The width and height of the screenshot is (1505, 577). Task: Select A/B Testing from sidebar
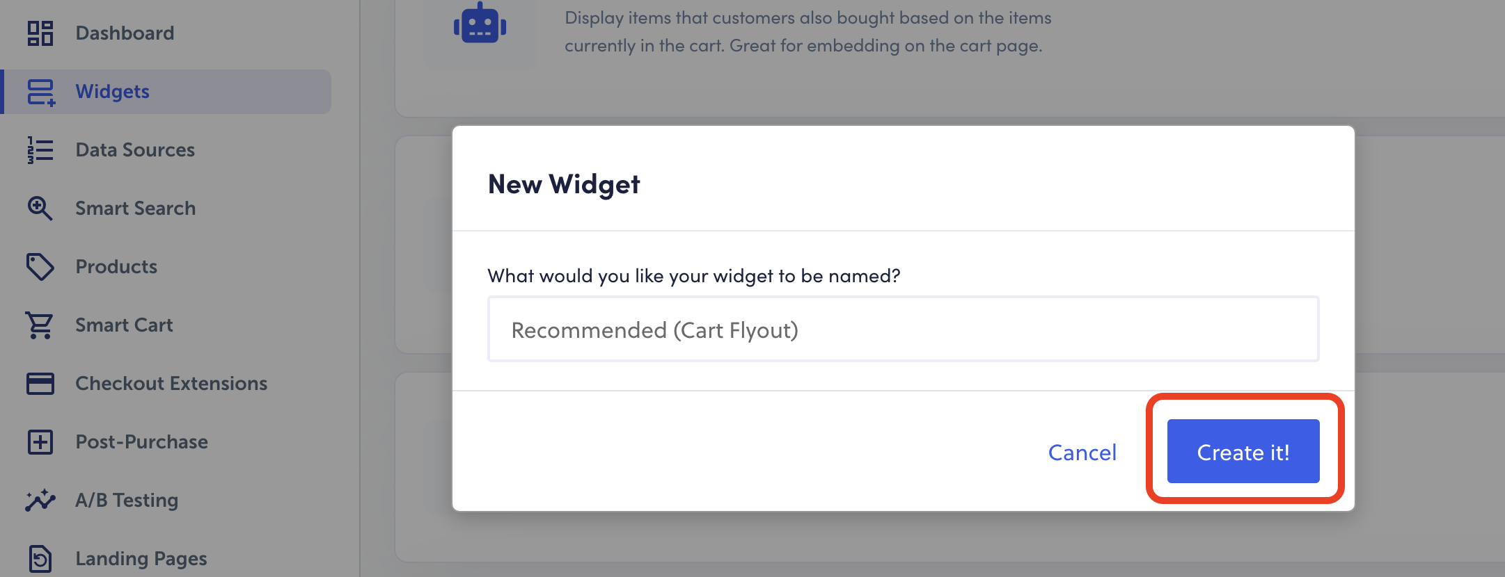[127, 501]
